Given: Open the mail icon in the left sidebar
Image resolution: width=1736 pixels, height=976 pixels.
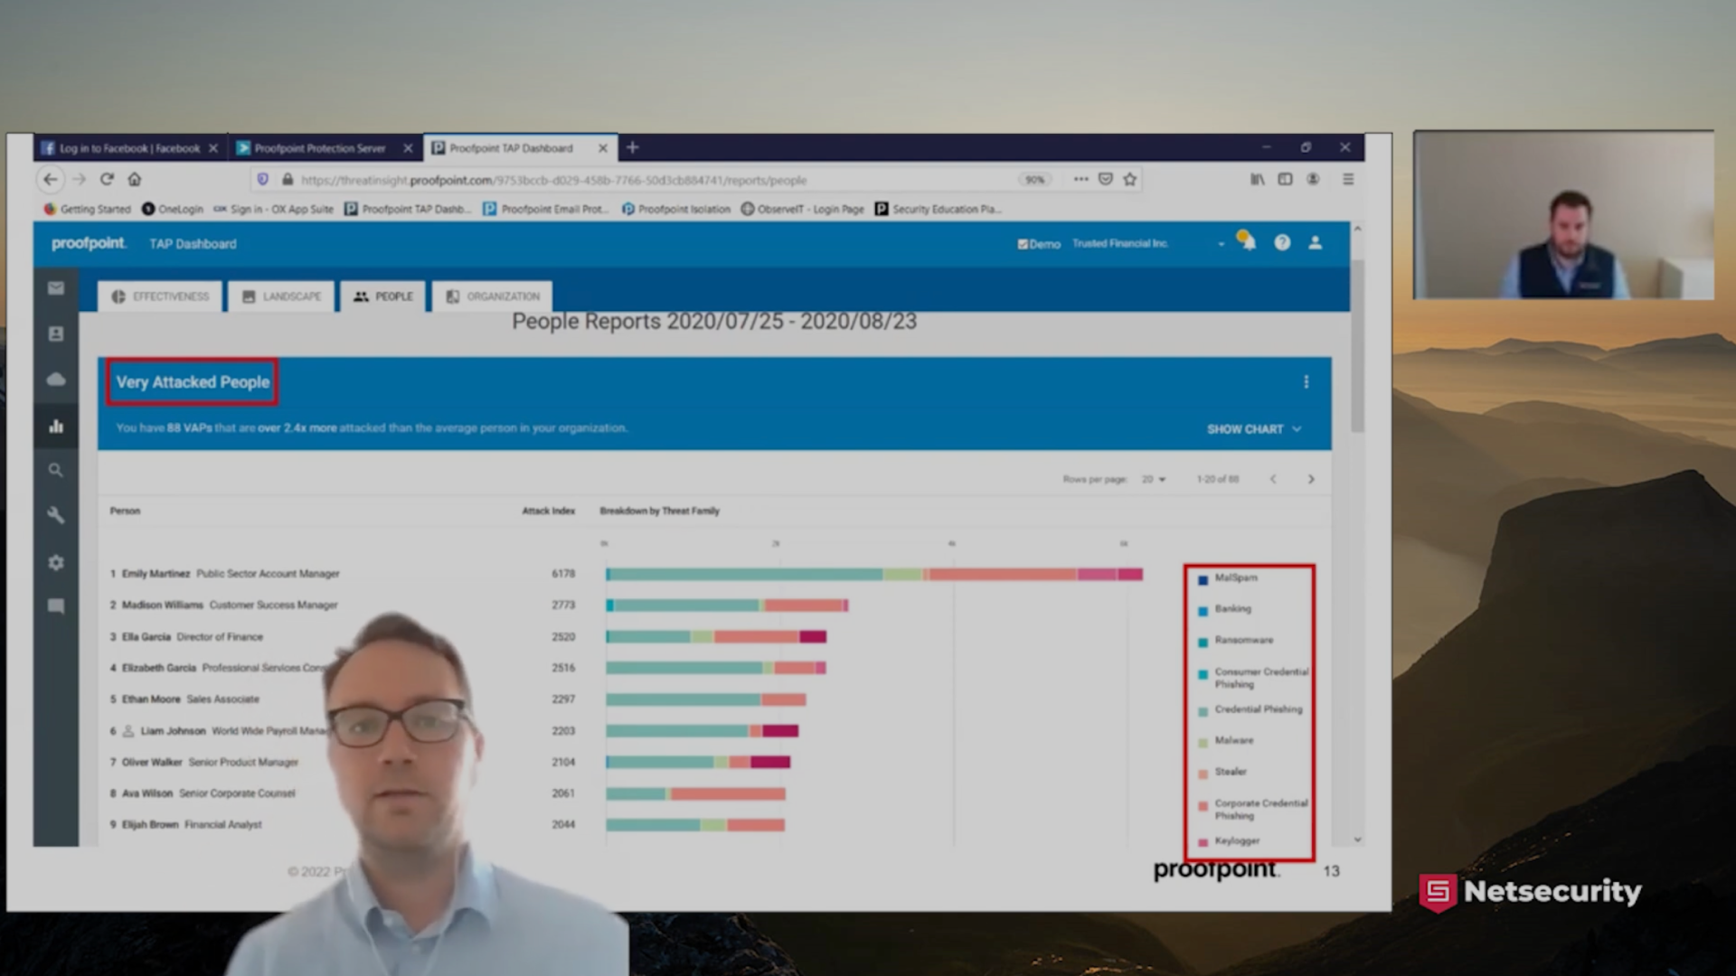Looking at the screenshot, I should coord(56,288).
